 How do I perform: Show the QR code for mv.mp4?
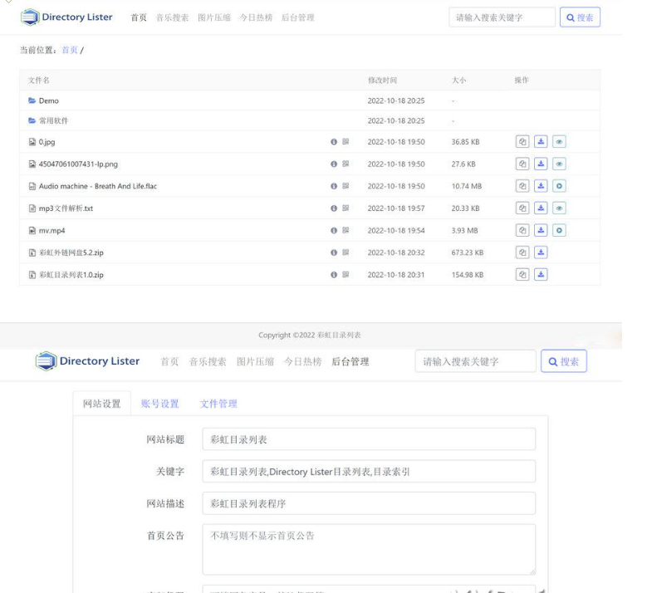pyautogui.click(x=346, y=230)
